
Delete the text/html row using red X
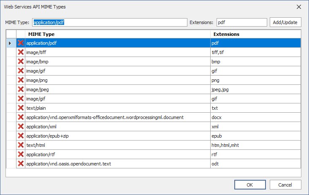coord(21,145)
